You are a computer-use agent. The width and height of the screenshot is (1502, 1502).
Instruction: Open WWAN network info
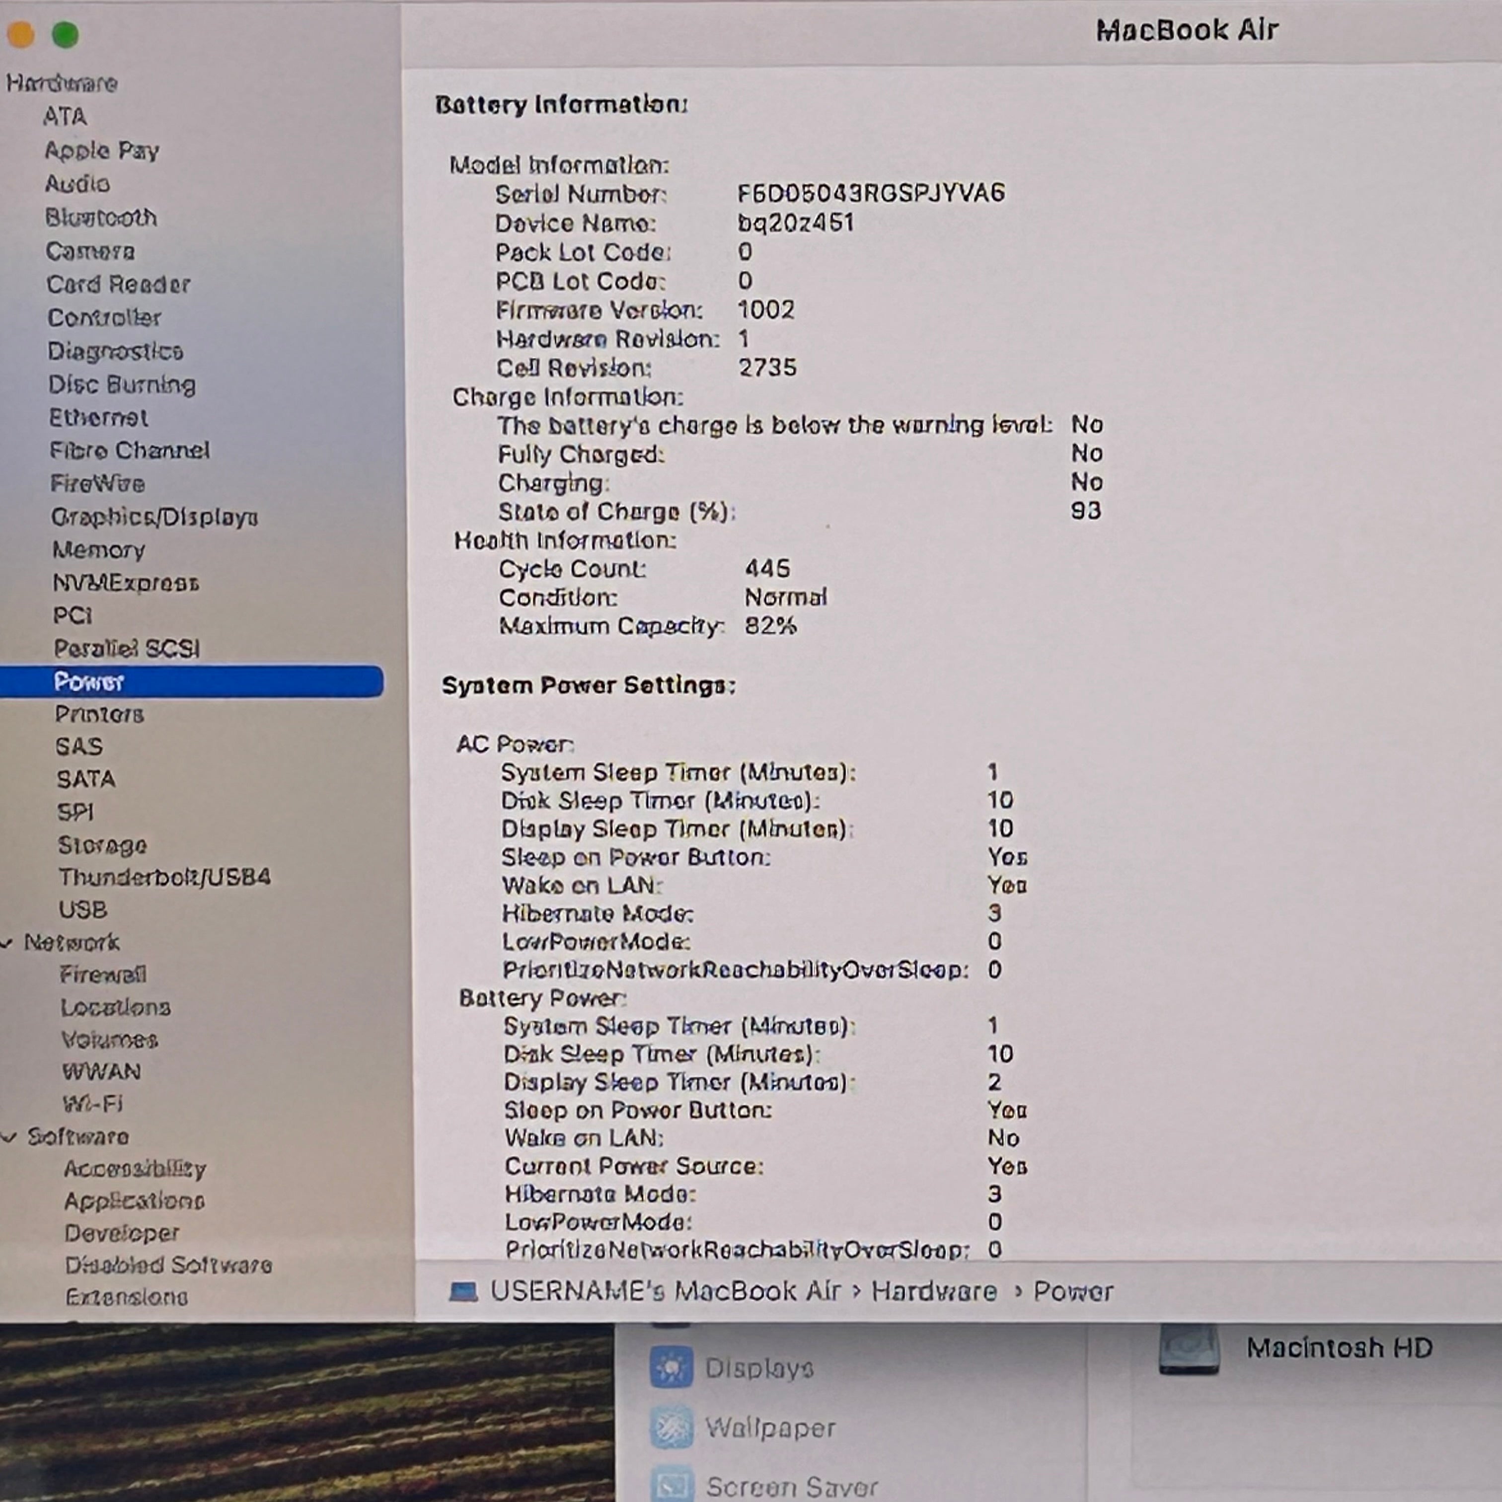pyautogui.click(x=102, y=1072)
